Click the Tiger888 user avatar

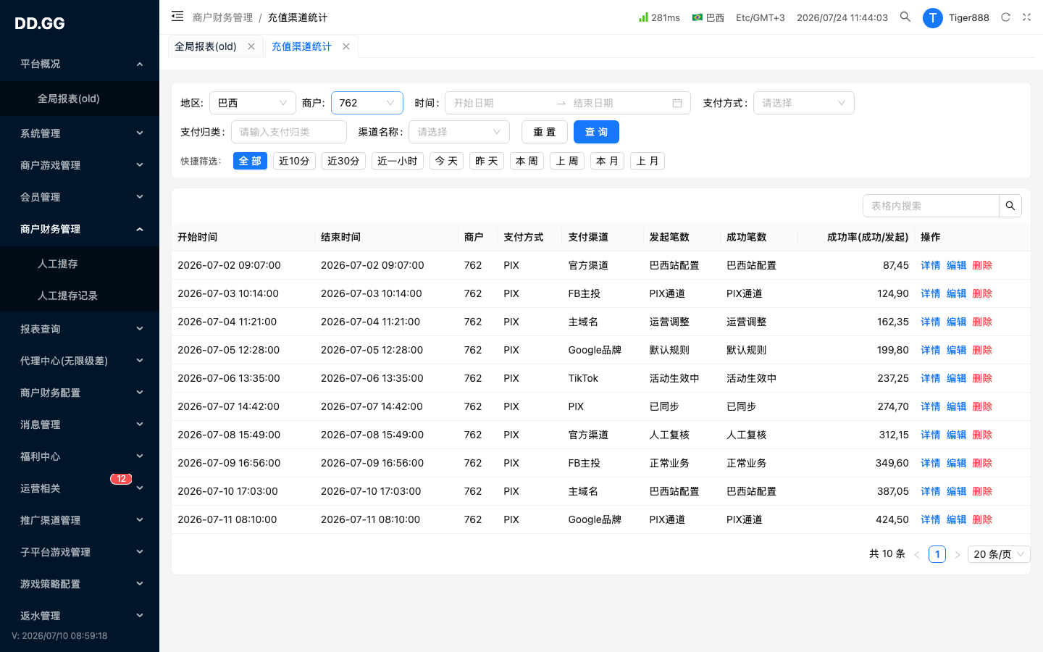coord(933,17)
